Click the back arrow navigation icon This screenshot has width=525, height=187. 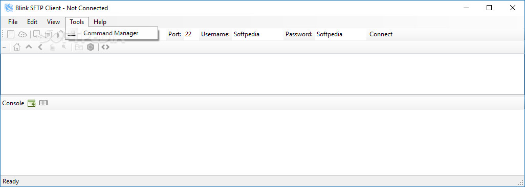coord(40,47)
